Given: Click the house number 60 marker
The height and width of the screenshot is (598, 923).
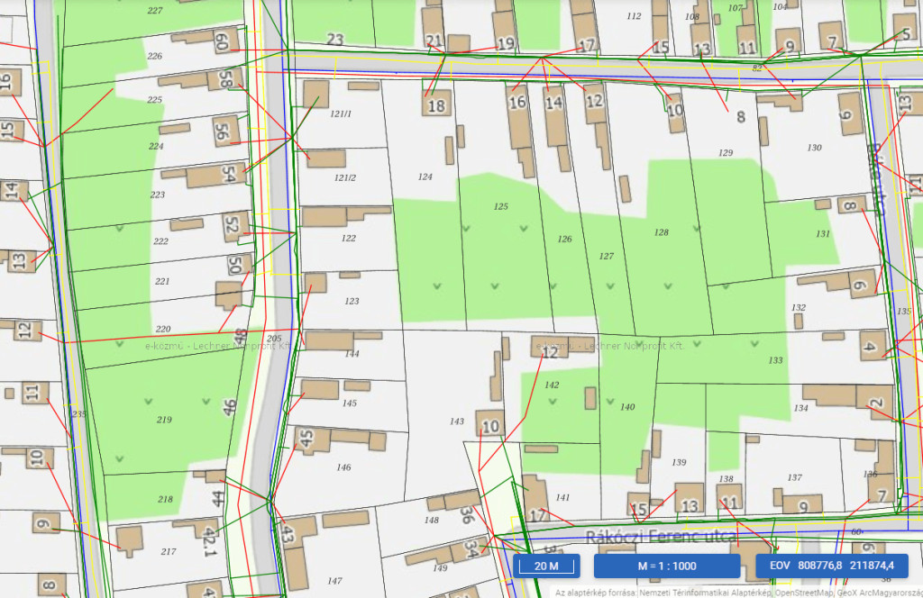Looking at the screenshot, I should coord(222,41).
